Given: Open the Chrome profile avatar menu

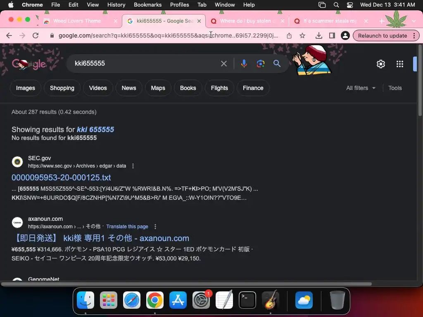Looking at the screenshot, I should click(345, 35).
